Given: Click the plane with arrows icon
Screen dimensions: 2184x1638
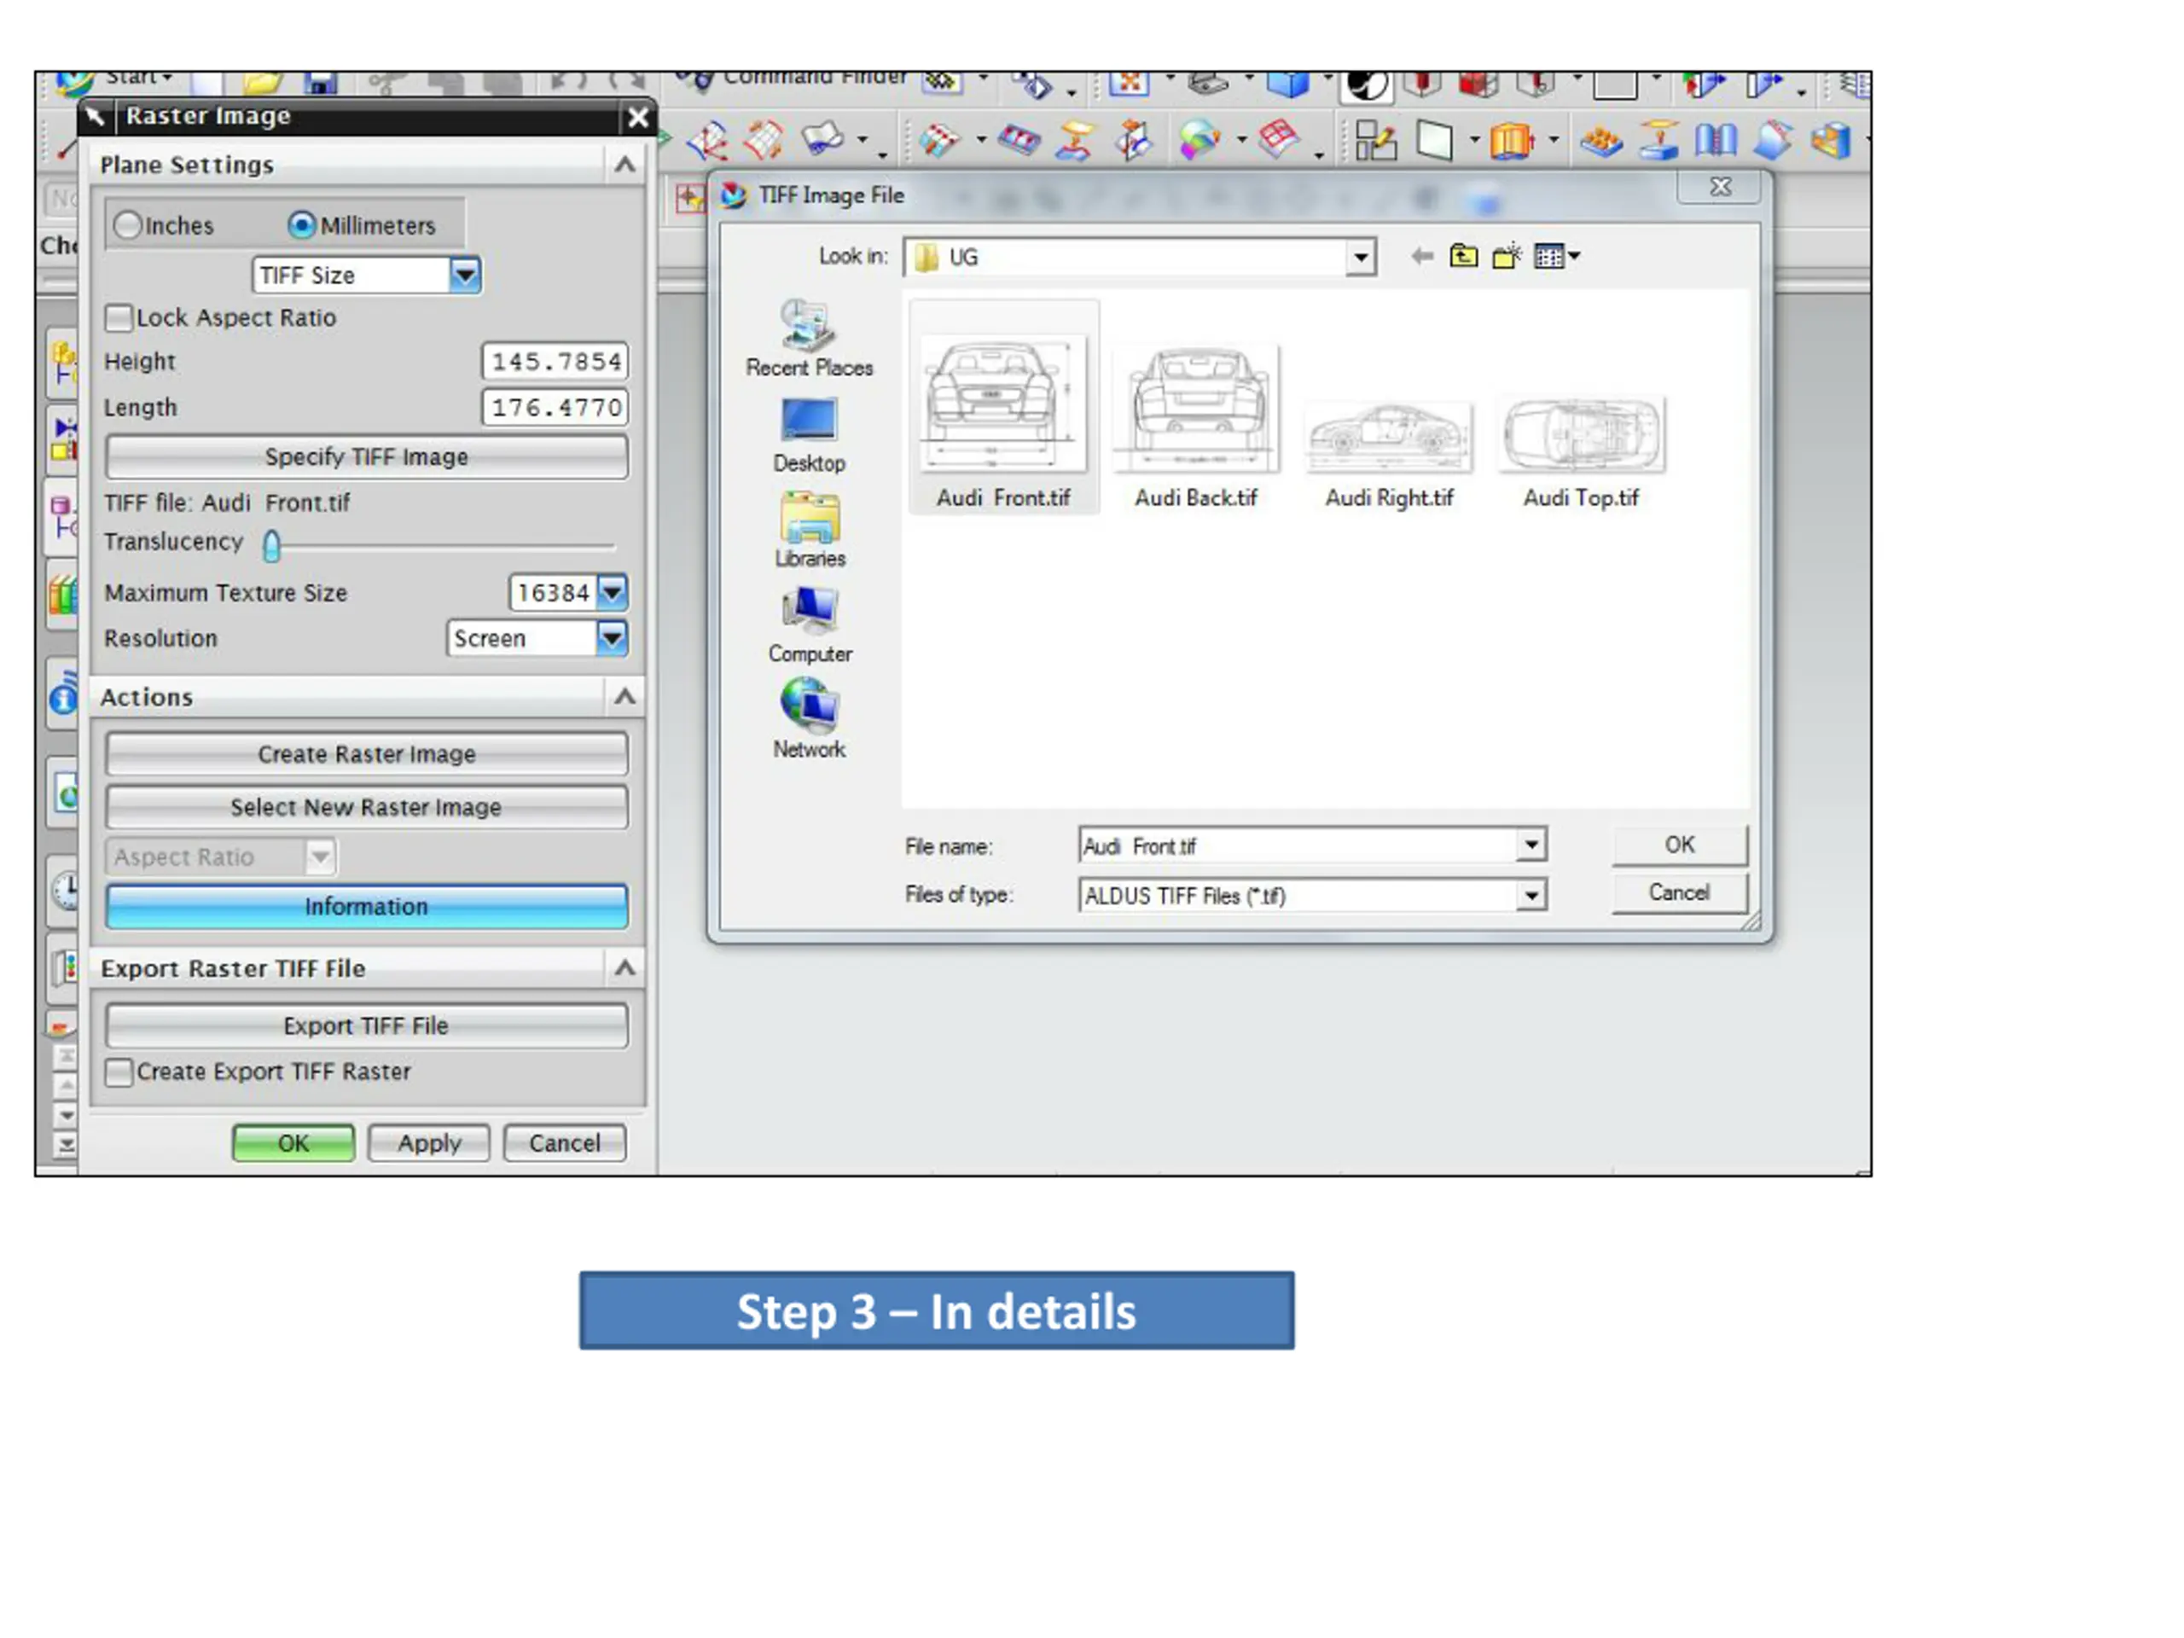Looking at the screenshot, I should click(1134, 140).
